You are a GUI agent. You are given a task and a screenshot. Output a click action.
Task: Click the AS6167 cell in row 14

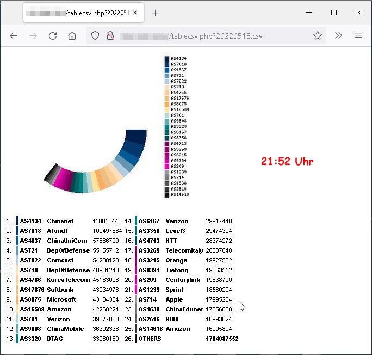click(x=149, y=221)
